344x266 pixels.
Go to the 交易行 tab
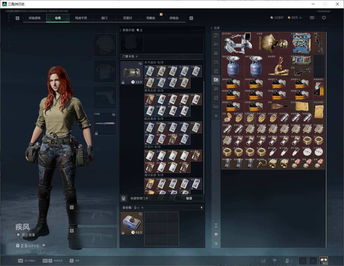click(127, 18)
